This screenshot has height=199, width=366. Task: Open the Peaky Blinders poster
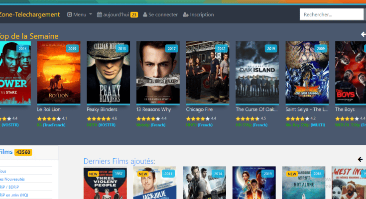click(x=109, y=73)
